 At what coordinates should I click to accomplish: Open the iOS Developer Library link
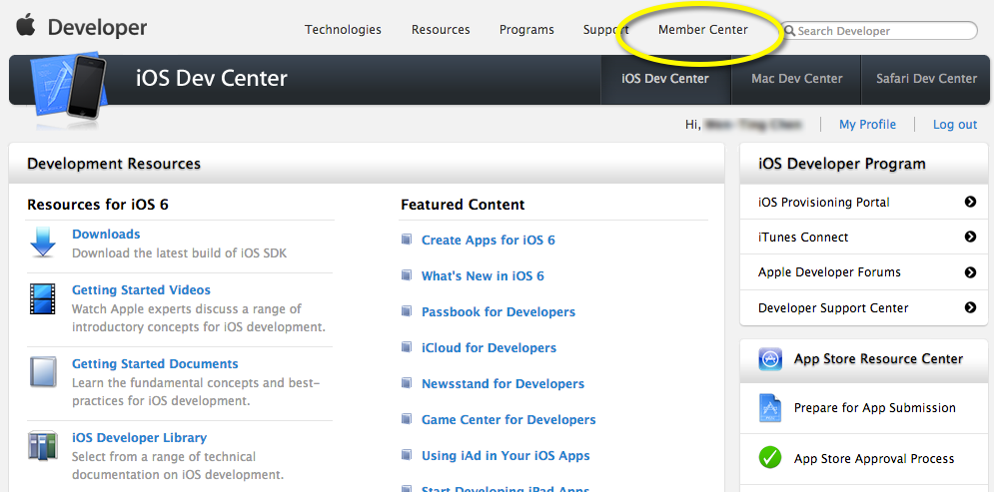(x=140, y=438)
